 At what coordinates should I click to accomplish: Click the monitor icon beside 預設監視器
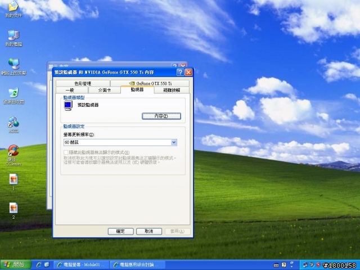click(68, 105)
